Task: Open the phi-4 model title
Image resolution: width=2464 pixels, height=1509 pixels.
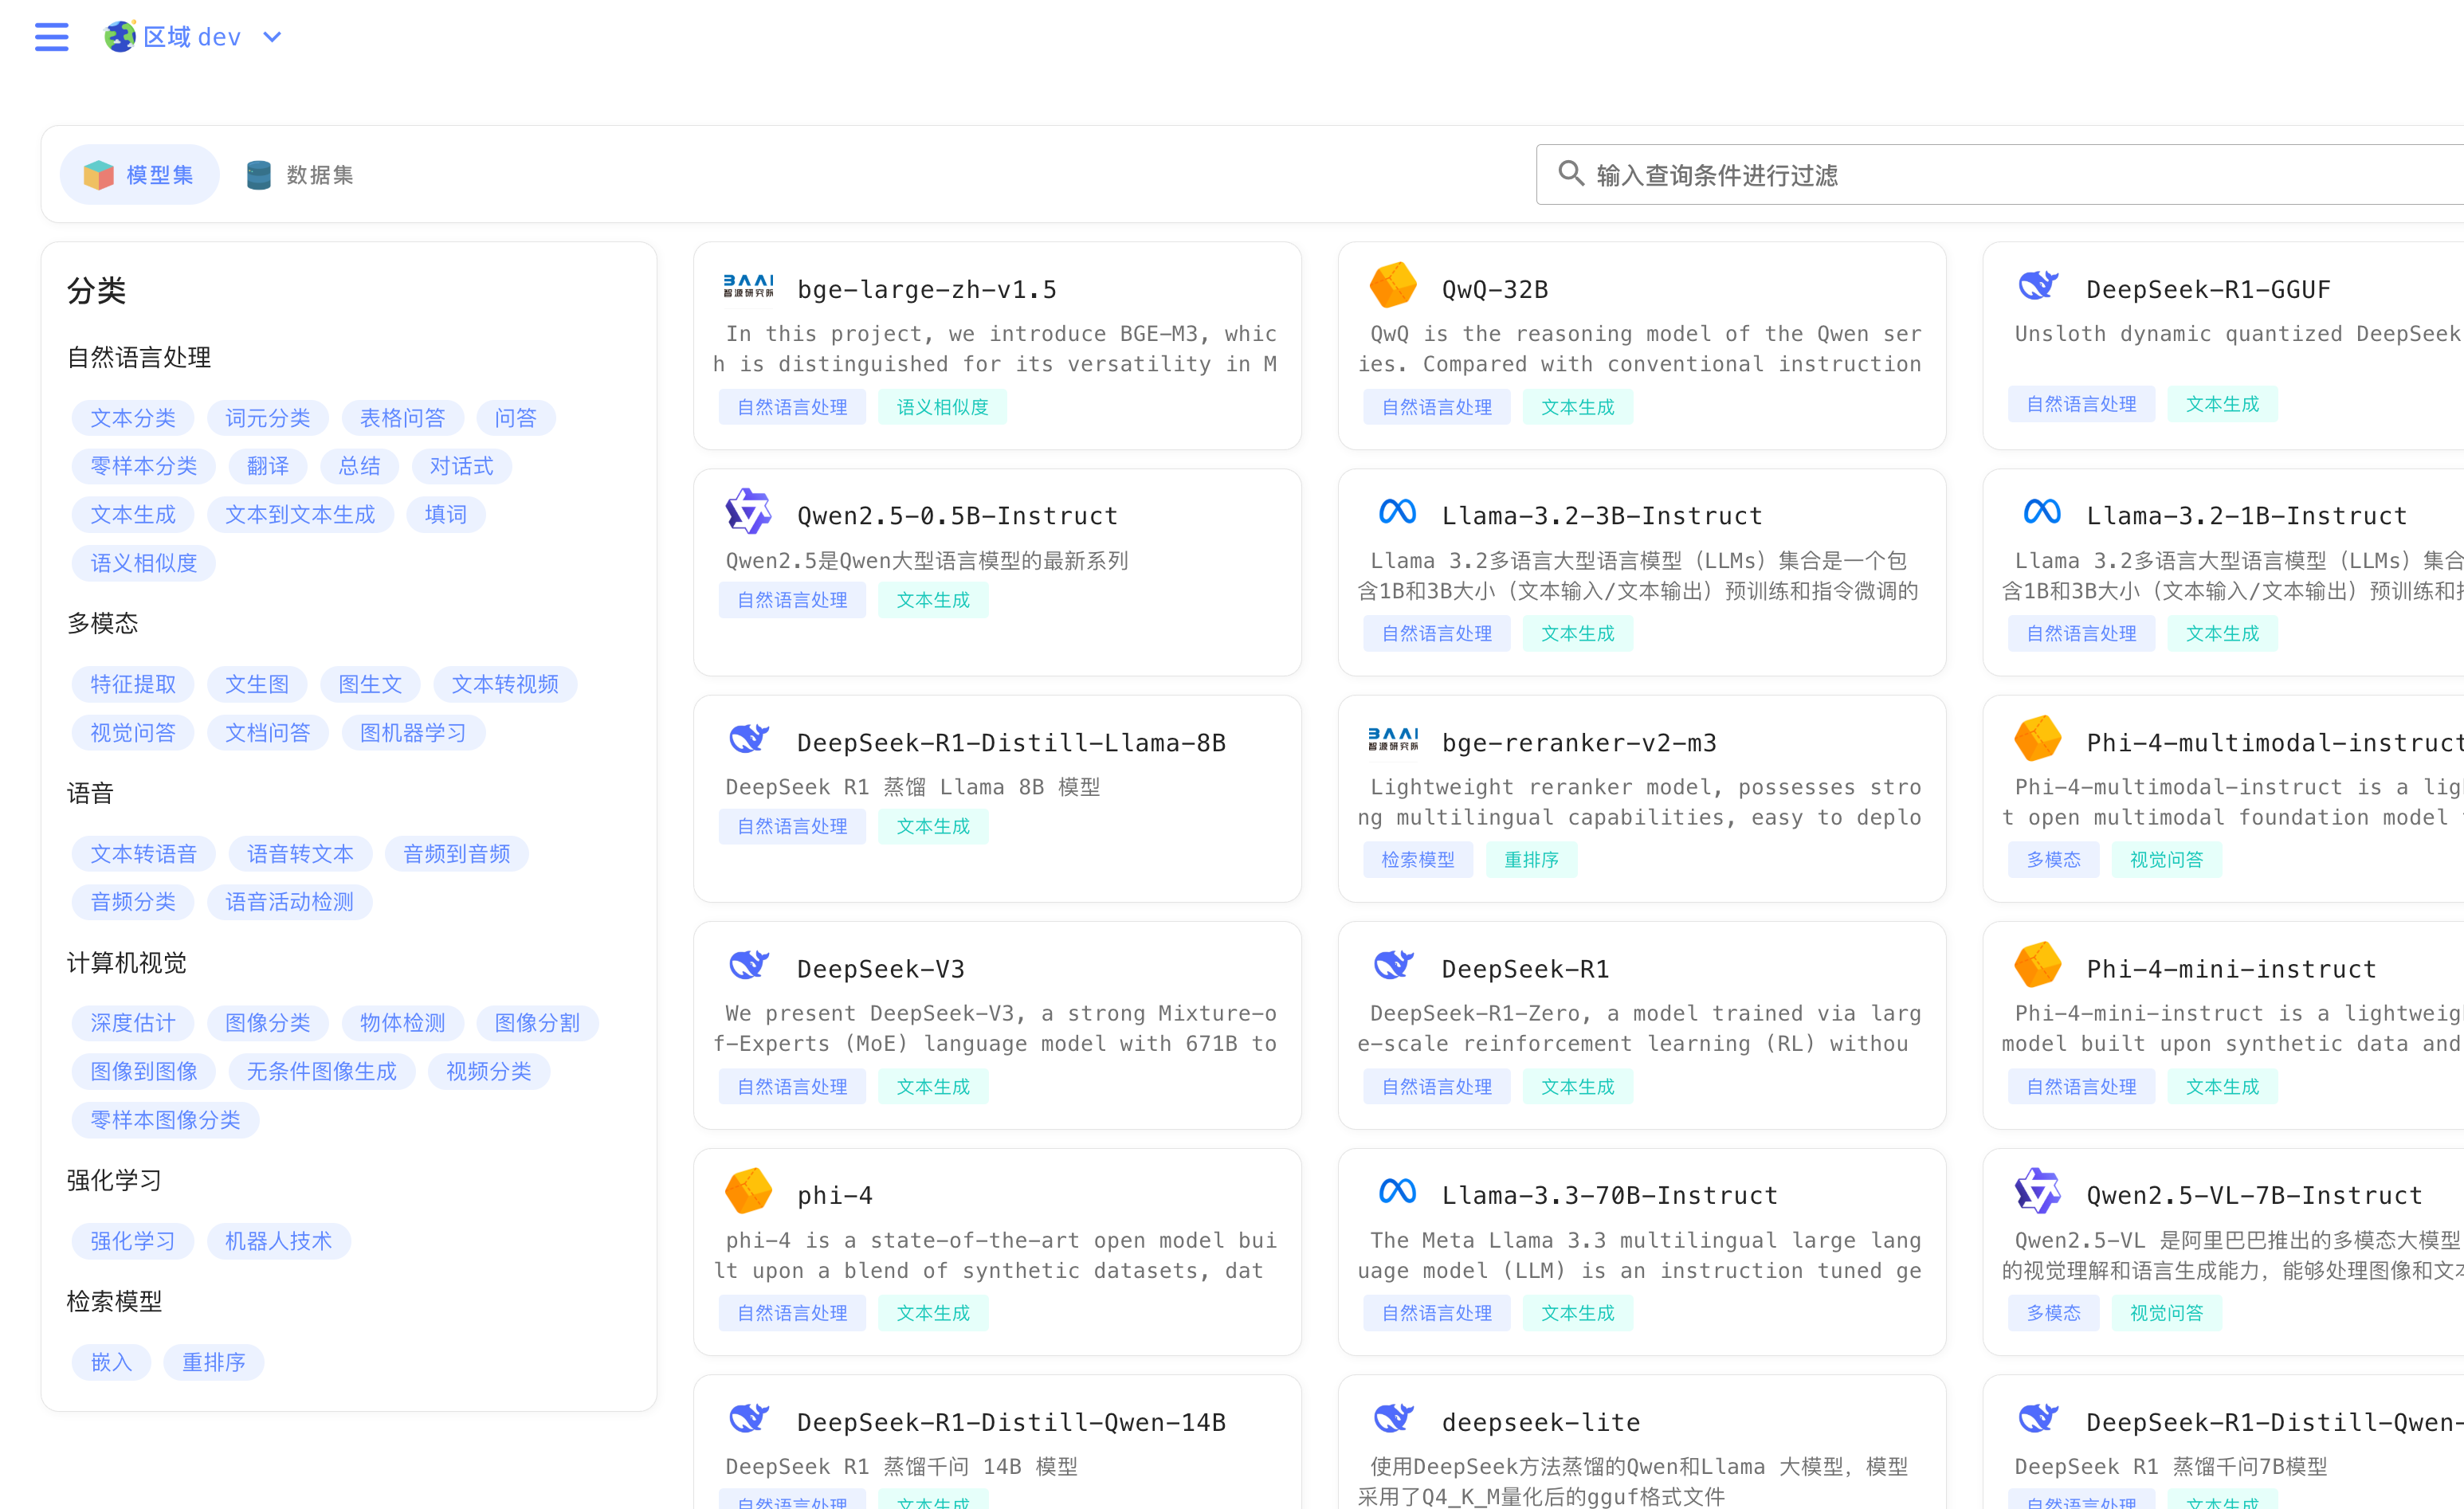Action: pyautogui.click(x=835, y=1195)
